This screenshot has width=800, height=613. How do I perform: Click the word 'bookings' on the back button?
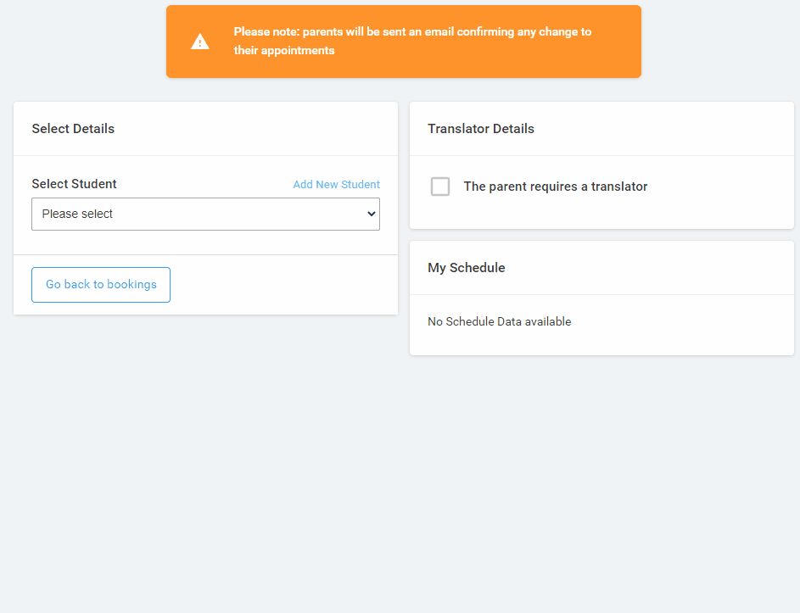click(x=131, y=284)
